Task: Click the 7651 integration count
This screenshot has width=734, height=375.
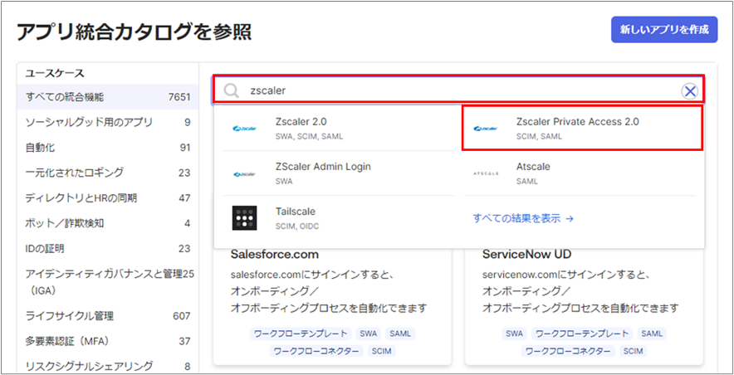Action: click(x=179, y=97)
